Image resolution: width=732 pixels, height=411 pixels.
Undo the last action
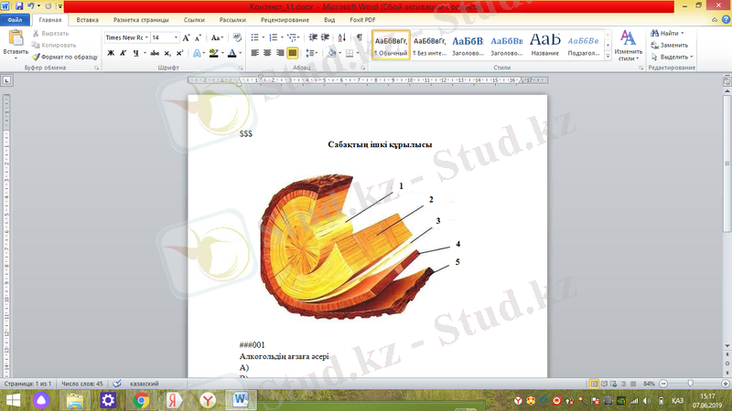coord(31,6)
